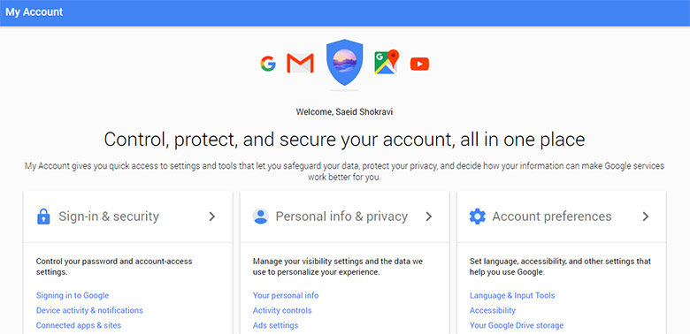Click the person icon beside Personal info

(260, 216)
